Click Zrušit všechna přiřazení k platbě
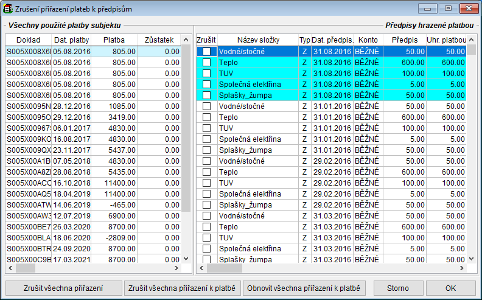Screen dimensions: 482x300 pyautogui.click(x=181, y=288)
